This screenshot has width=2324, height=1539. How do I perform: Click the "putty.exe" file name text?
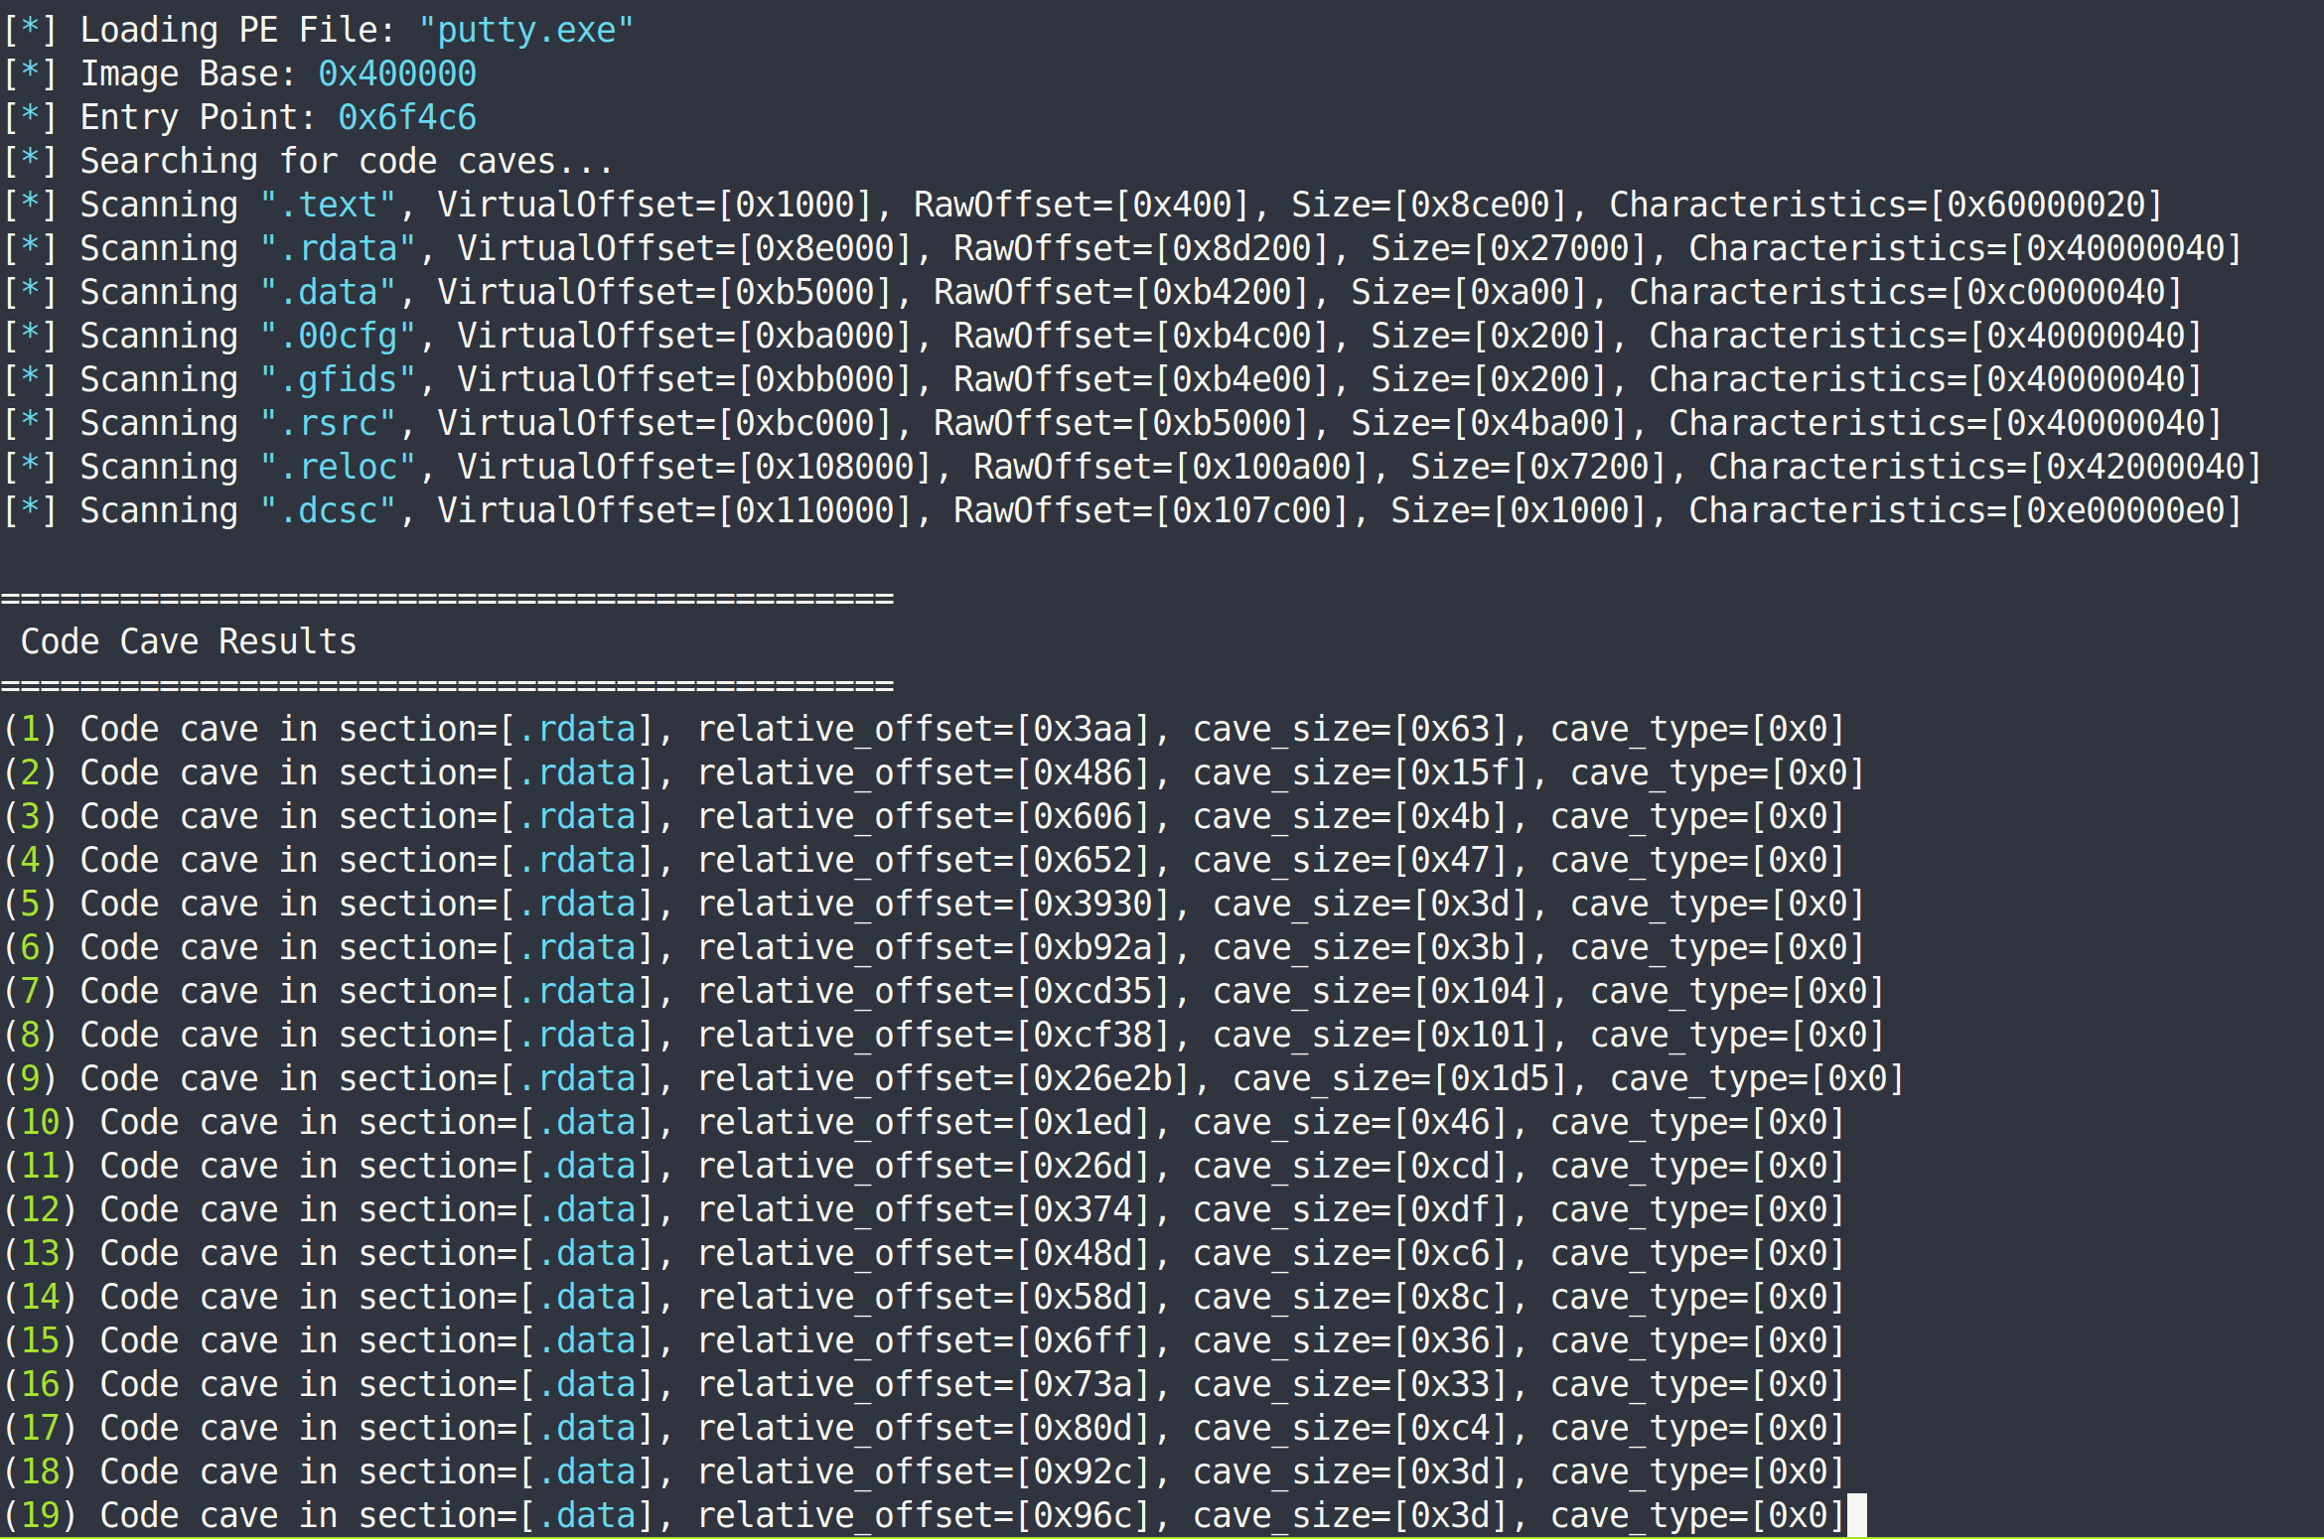point(526,30)
